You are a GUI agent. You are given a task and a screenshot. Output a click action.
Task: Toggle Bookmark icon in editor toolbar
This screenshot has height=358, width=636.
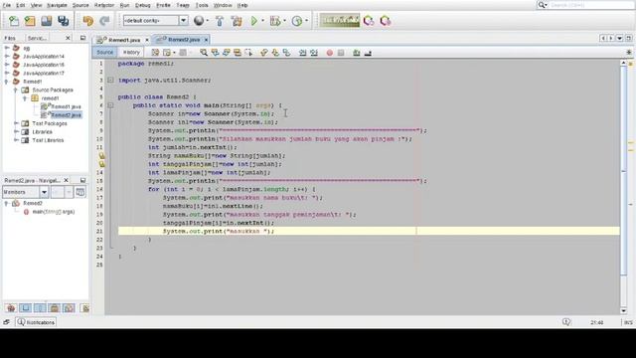(287, 53)
